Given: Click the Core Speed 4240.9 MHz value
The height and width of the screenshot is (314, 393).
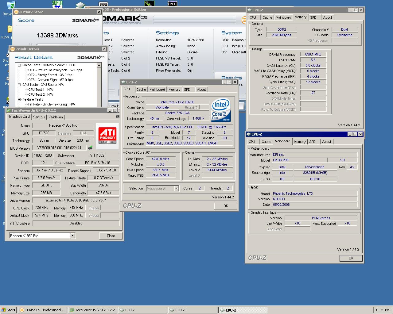Looking at the screenshot, I should (161, 159).
